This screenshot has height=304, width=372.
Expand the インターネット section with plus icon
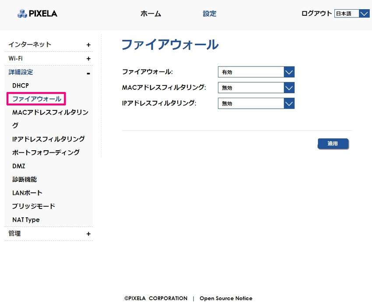click(x=88, y=45)
